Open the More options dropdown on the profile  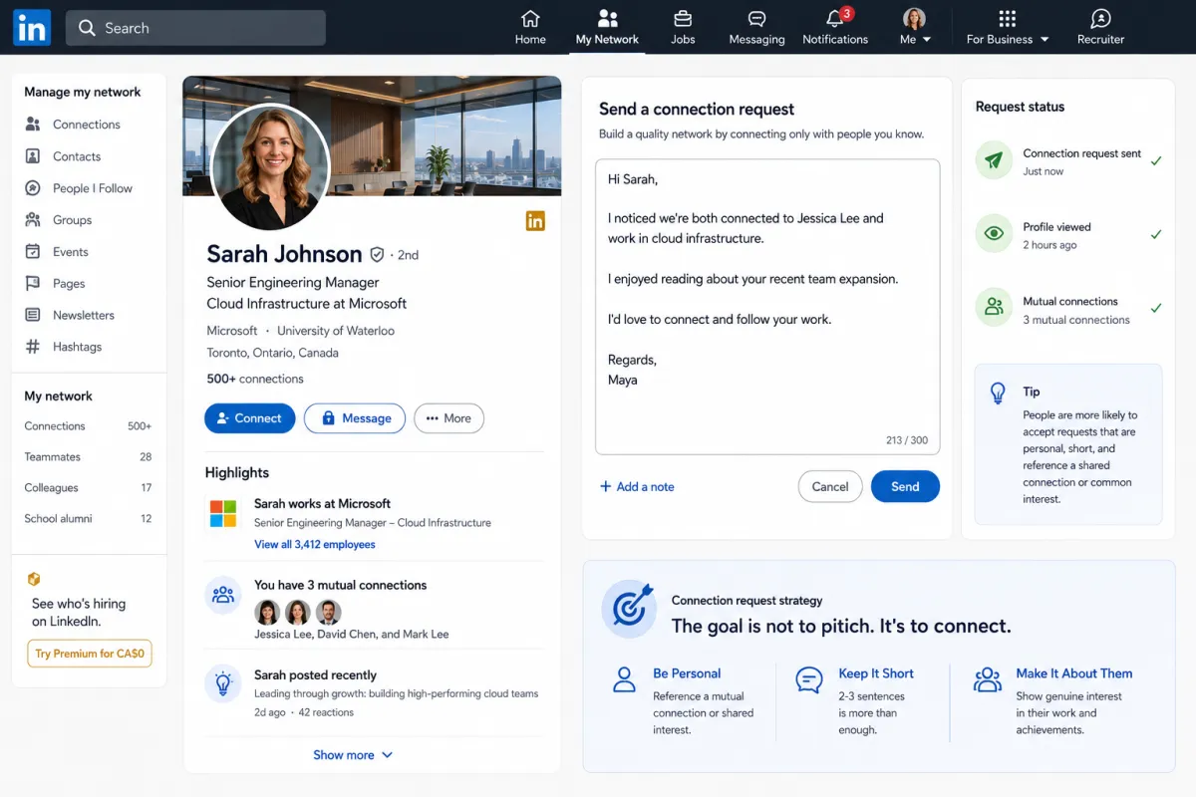[x=449, y=418]
